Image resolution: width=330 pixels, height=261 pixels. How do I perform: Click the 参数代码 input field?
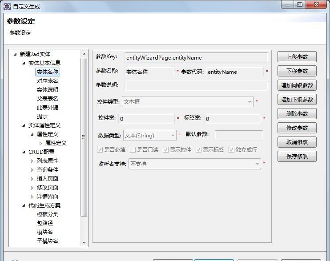point(235,72)
